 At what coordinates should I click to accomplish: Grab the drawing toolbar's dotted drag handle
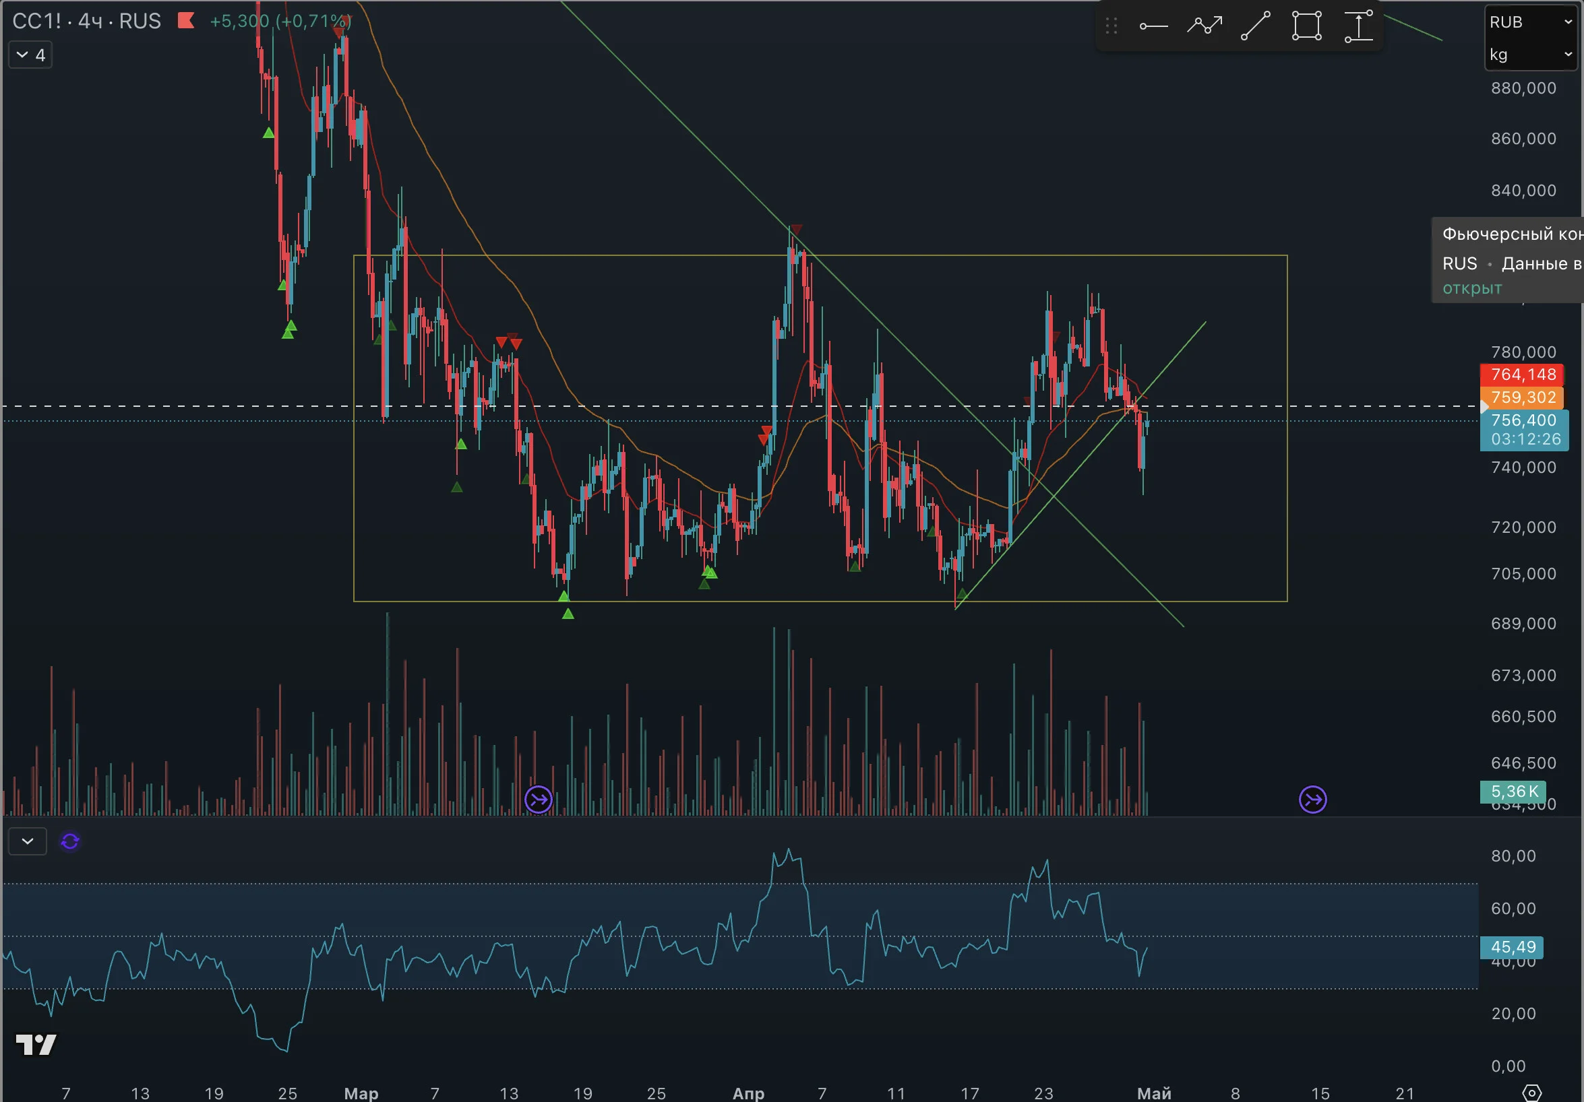pyautogui.click(x=1111, y=26)
